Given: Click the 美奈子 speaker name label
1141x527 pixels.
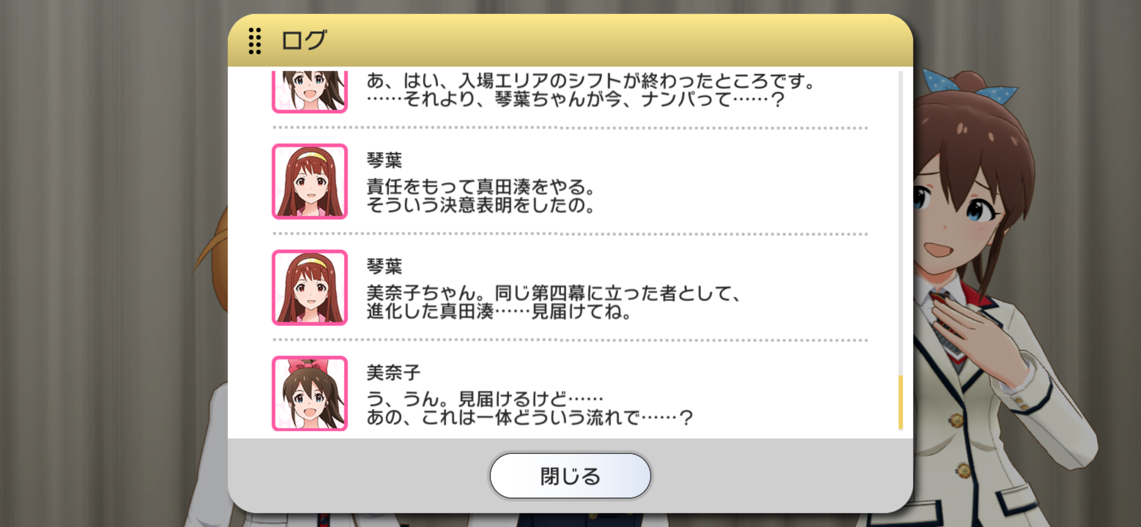Looking at the screenshot, I should tap(393, 373).
